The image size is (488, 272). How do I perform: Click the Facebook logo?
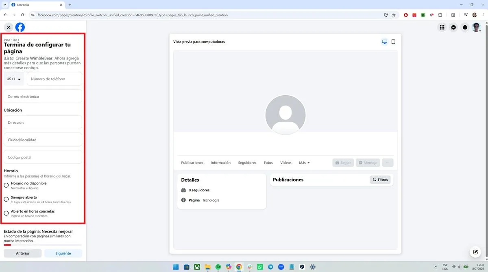click(20, 27)
